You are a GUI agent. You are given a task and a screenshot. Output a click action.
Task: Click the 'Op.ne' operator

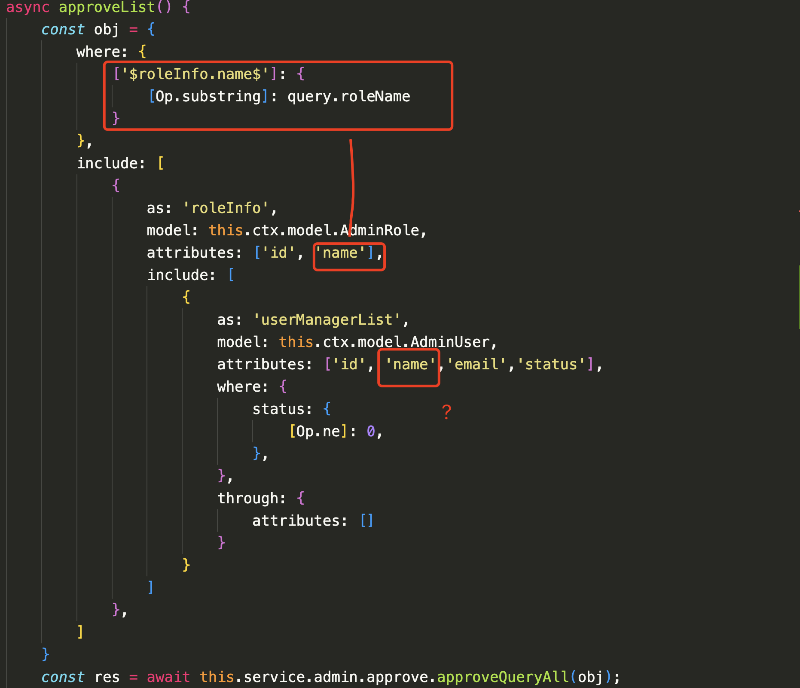tap(318, 431)
